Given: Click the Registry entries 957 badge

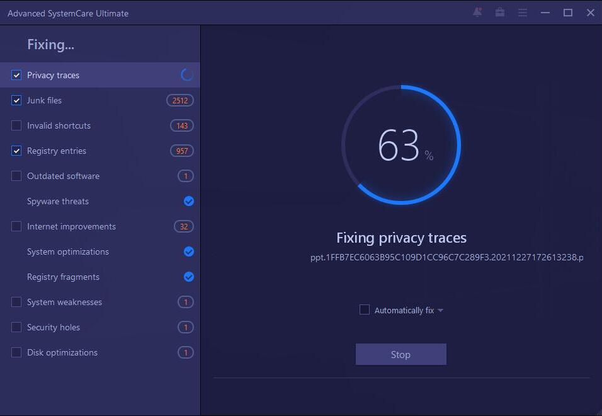Looking at the screenshot, I should point(182,151).
